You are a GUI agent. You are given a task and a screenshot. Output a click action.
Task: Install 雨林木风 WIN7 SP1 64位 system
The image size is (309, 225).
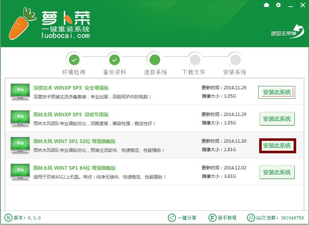pos(277,172)
